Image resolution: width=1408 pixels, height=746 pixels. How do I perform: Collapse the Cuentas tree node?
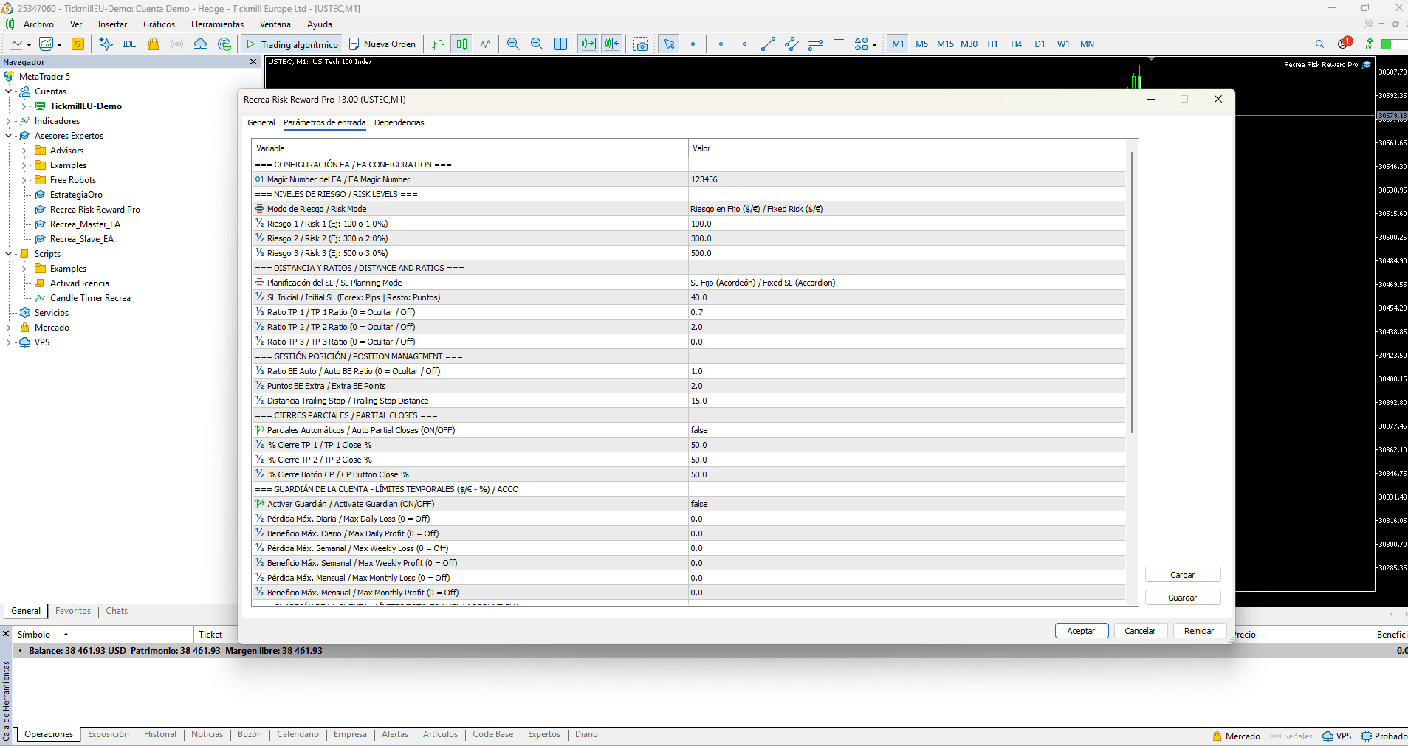[9, 91]
